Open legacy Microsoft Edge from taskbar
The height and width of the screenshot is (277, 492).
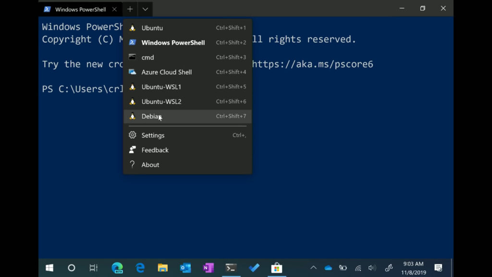pyautogui.click(x=140, y=268)
